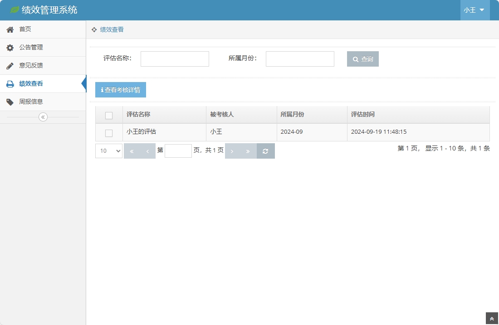Click the printer icon beside 绩效查看
The width and height of the screenshot is (499, 325).
pyautogui.click(x=10, y=83)
